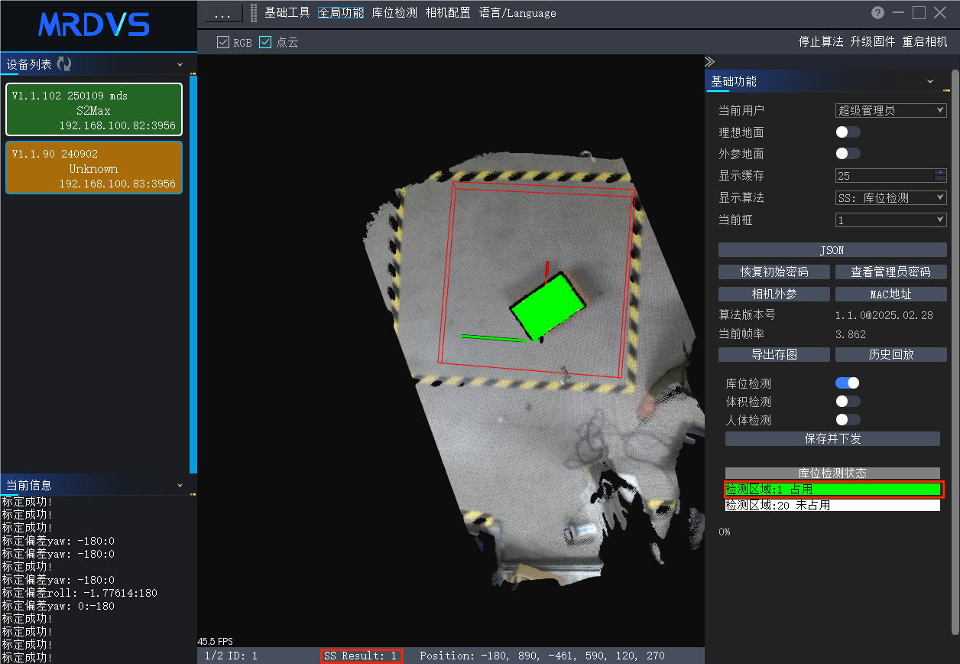Image resolution: width=960 pixels, height=664 pixels.
Task: Open the help question mark icon
Action: click(x=877, y=13)
